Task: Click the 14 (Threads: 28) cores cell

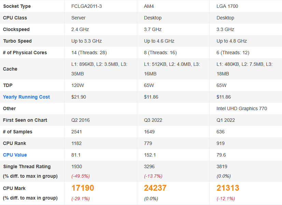Action: 89,53
